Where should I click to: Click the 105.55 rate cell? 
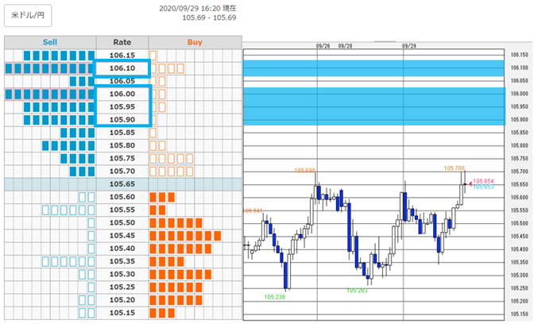[122, 210]
